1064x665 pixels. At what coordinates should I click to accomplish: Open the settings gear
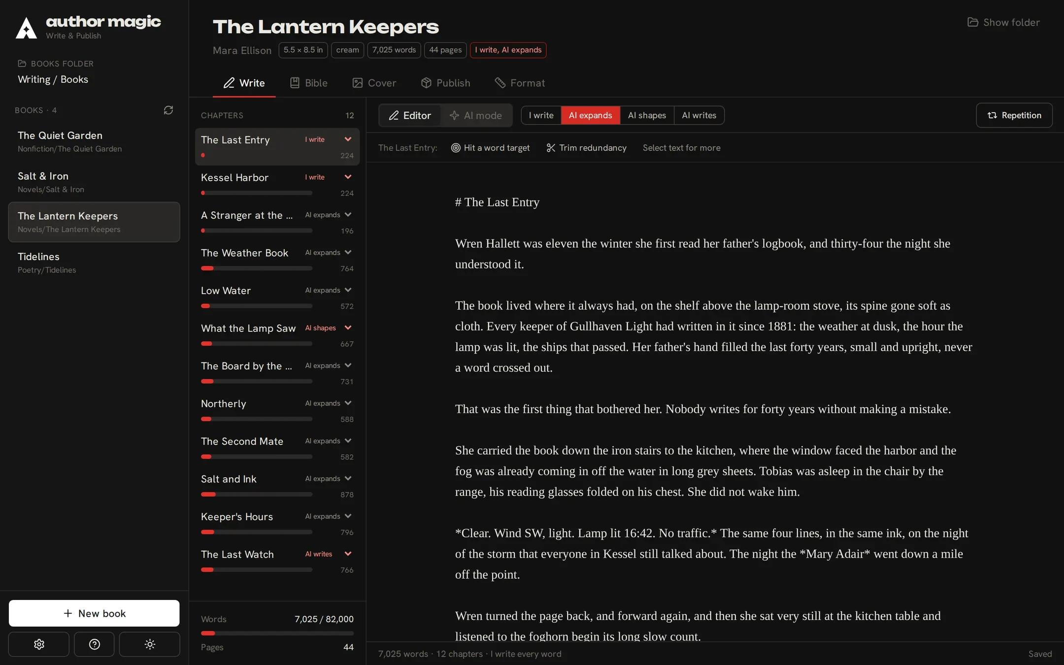point(39,644)
